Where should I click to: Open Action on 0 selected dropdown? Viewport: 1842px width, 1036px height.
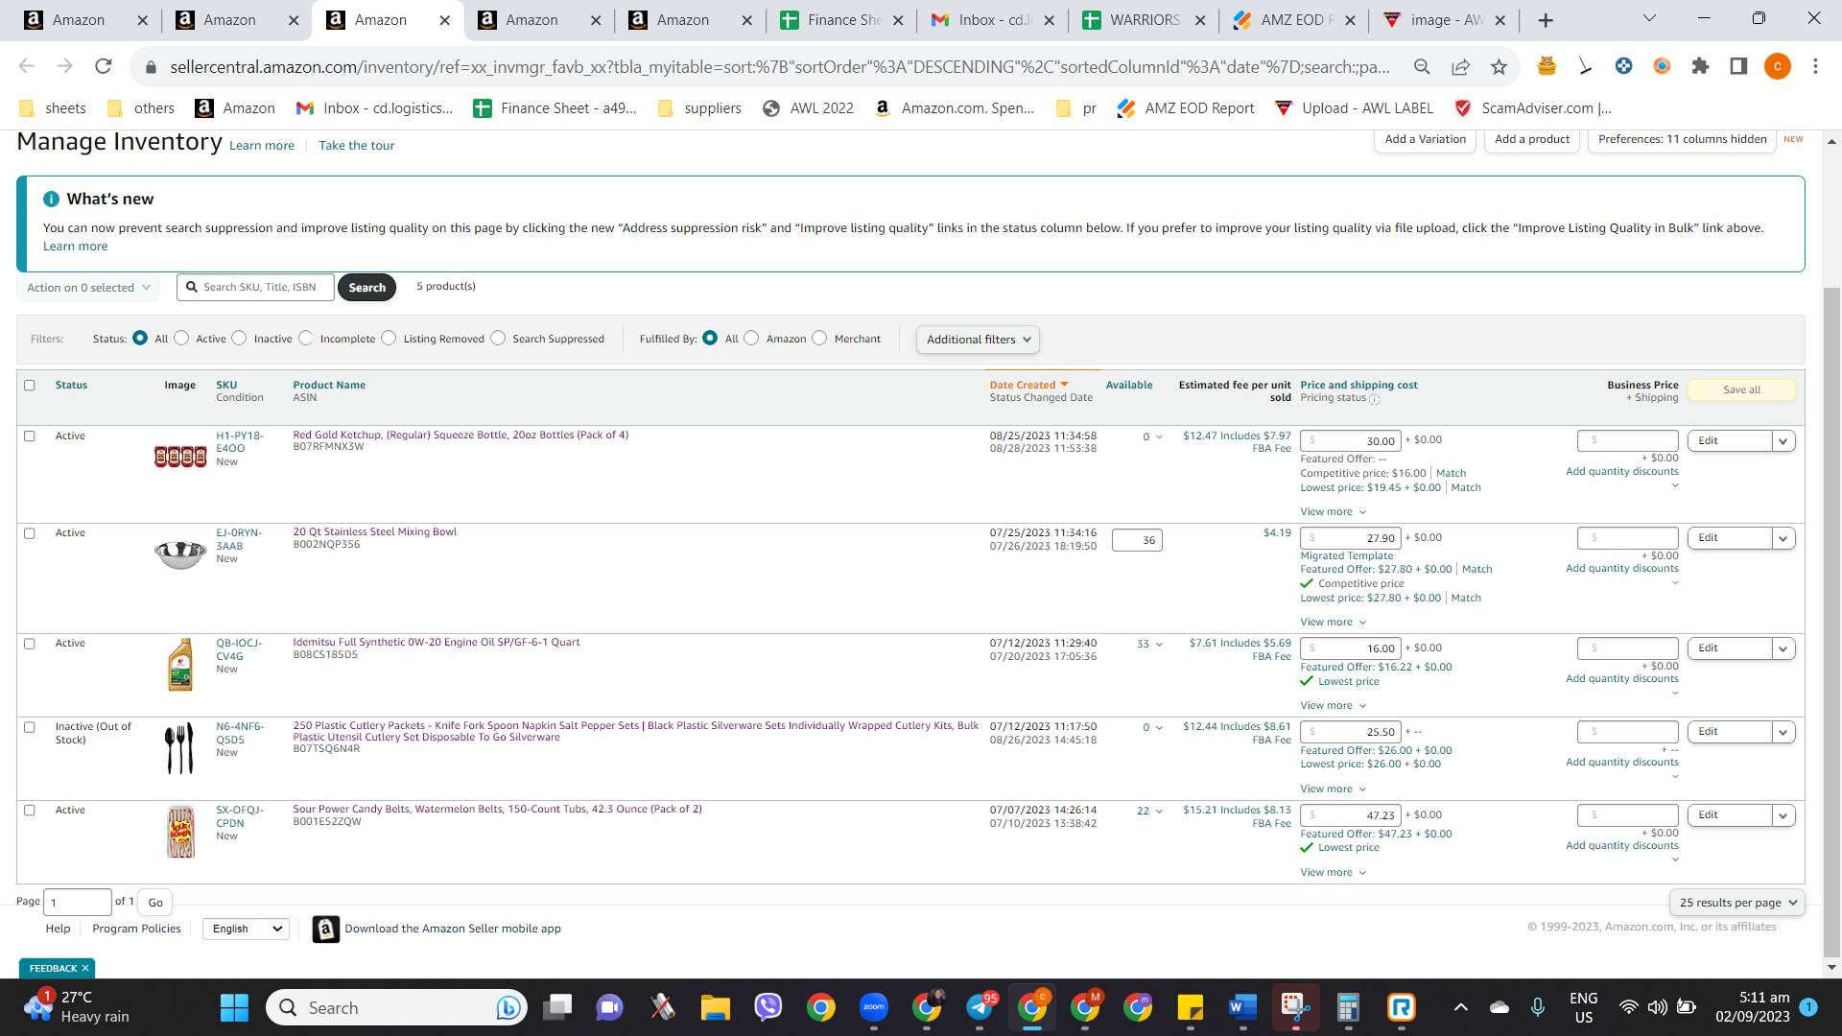click(x=87, y=288)
